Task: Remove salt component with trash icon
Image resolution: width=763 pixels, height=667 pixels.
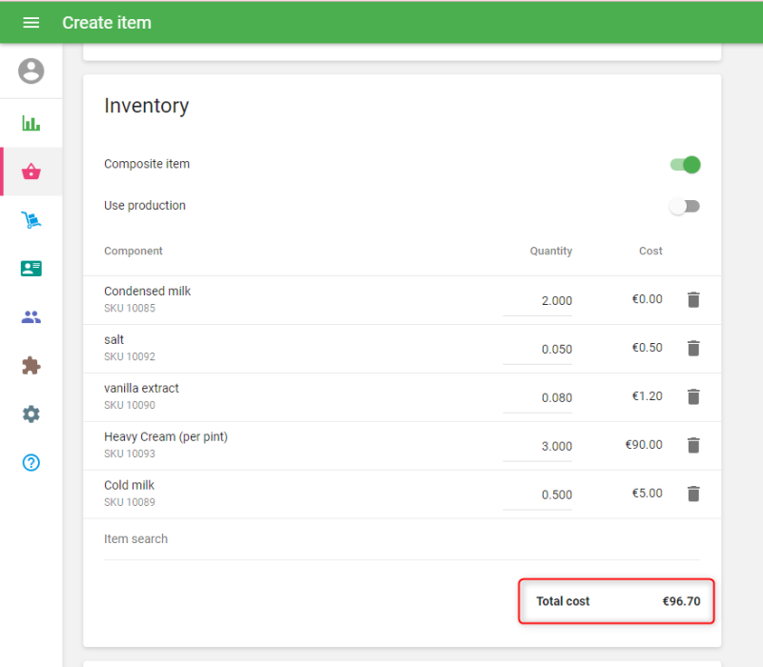Action: coord(693,349)
